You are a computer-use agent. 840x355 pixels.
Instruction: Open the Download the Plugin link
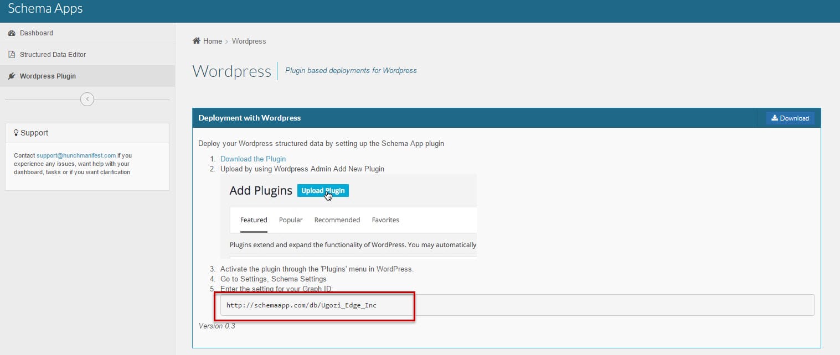tap(253, 159)
